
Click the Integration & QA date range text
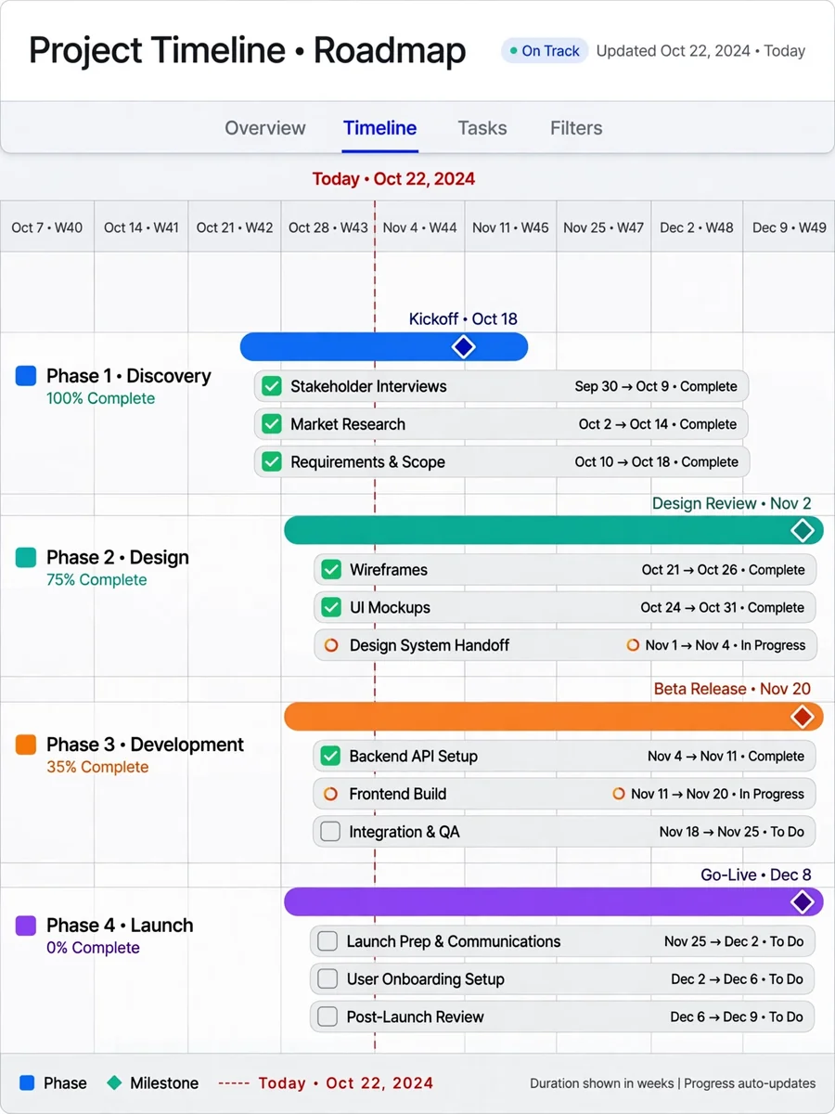point(732,832)
